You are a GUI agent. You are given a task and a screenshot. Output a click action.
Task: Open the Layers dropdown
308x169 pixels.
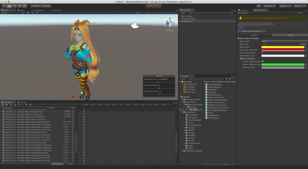[x=285, y=6]
